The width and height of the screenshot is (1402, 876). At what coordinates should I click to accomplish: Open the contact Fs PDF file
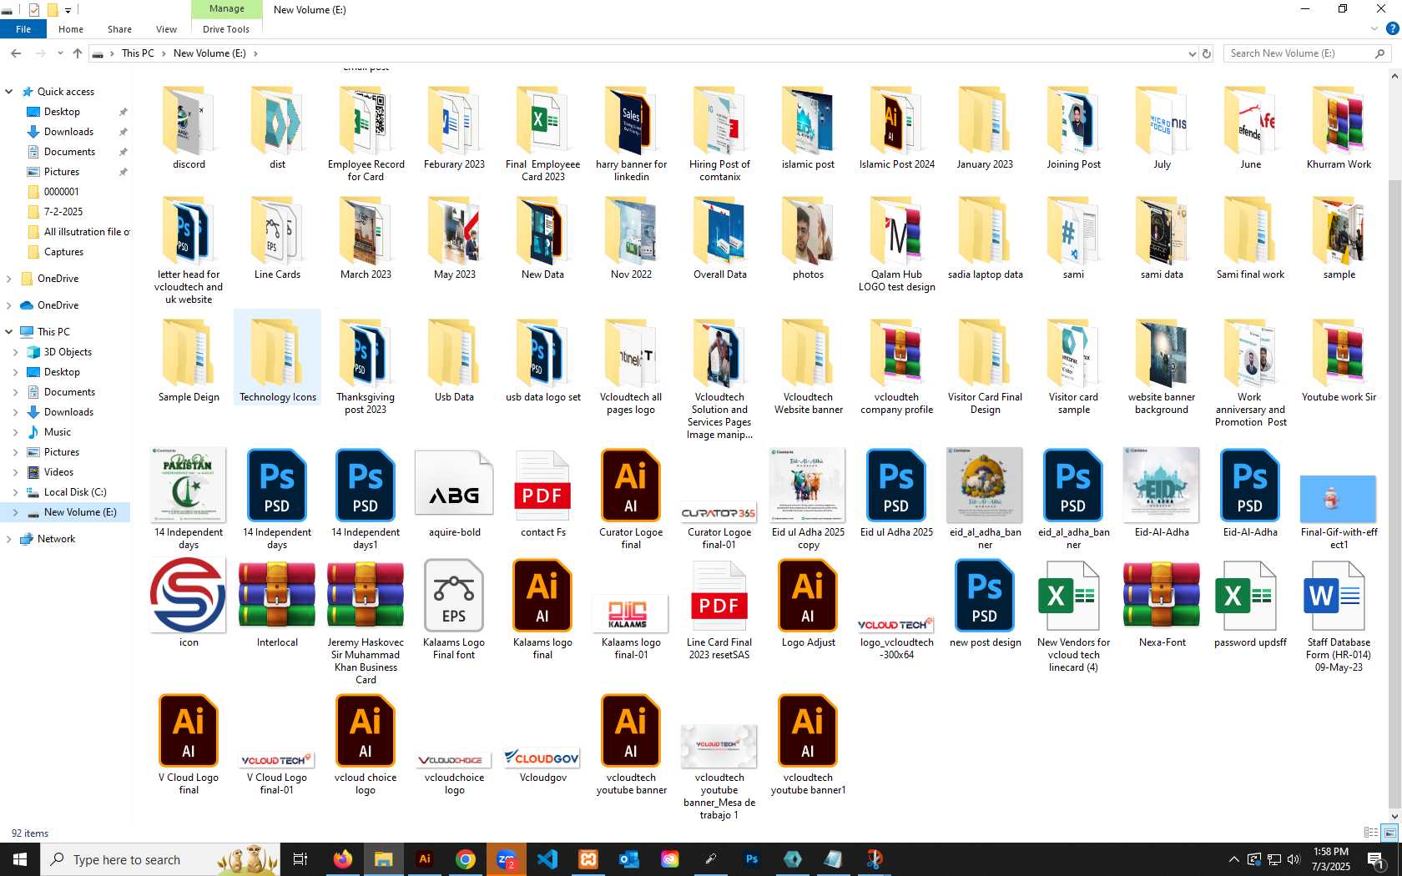542,492
